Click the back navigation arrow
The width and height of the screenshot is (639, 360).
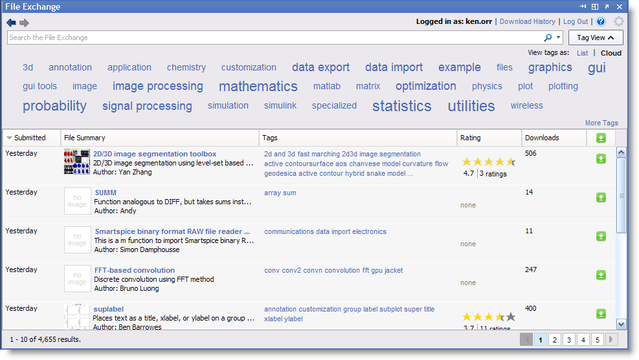point(11,23)
